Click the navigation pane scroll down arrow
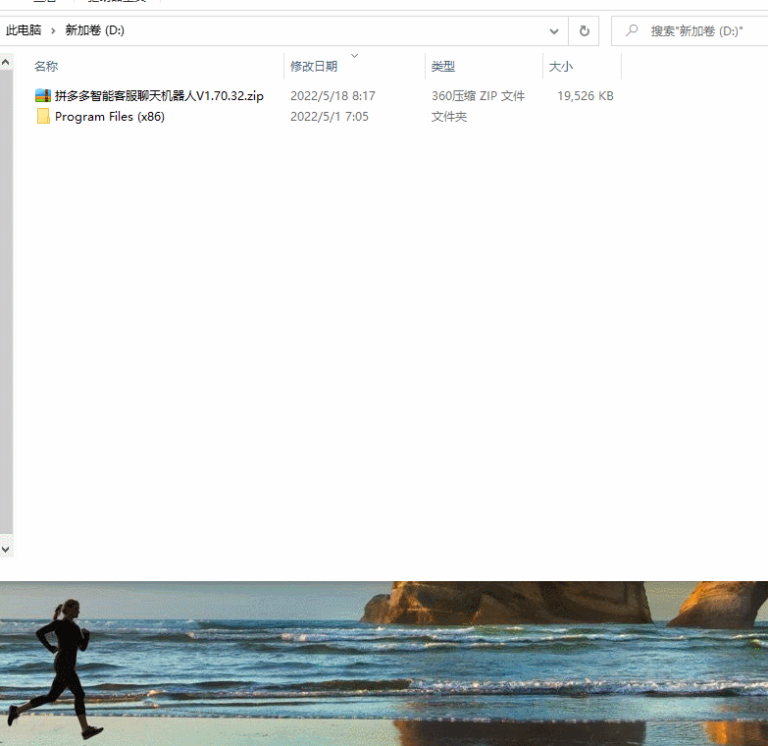Screen dimensions: 768x746 [6, 550]
